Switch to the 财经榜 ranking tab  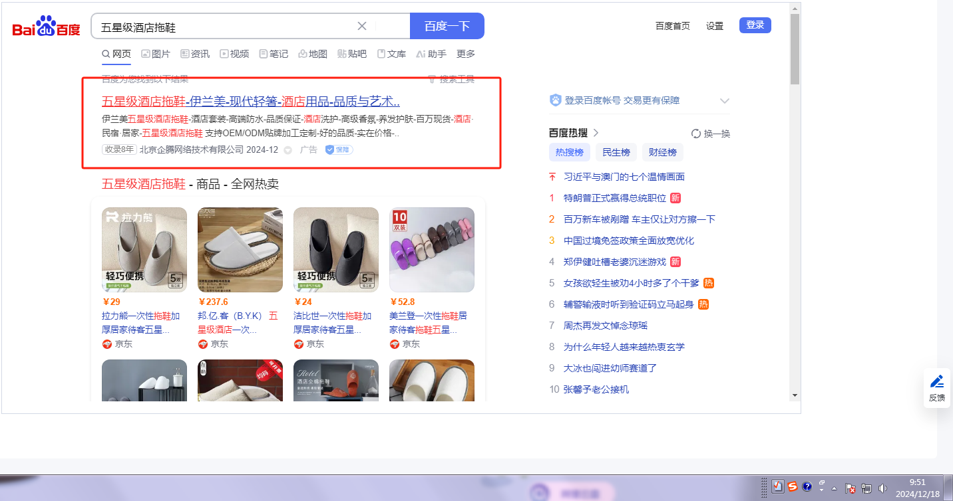663,152
